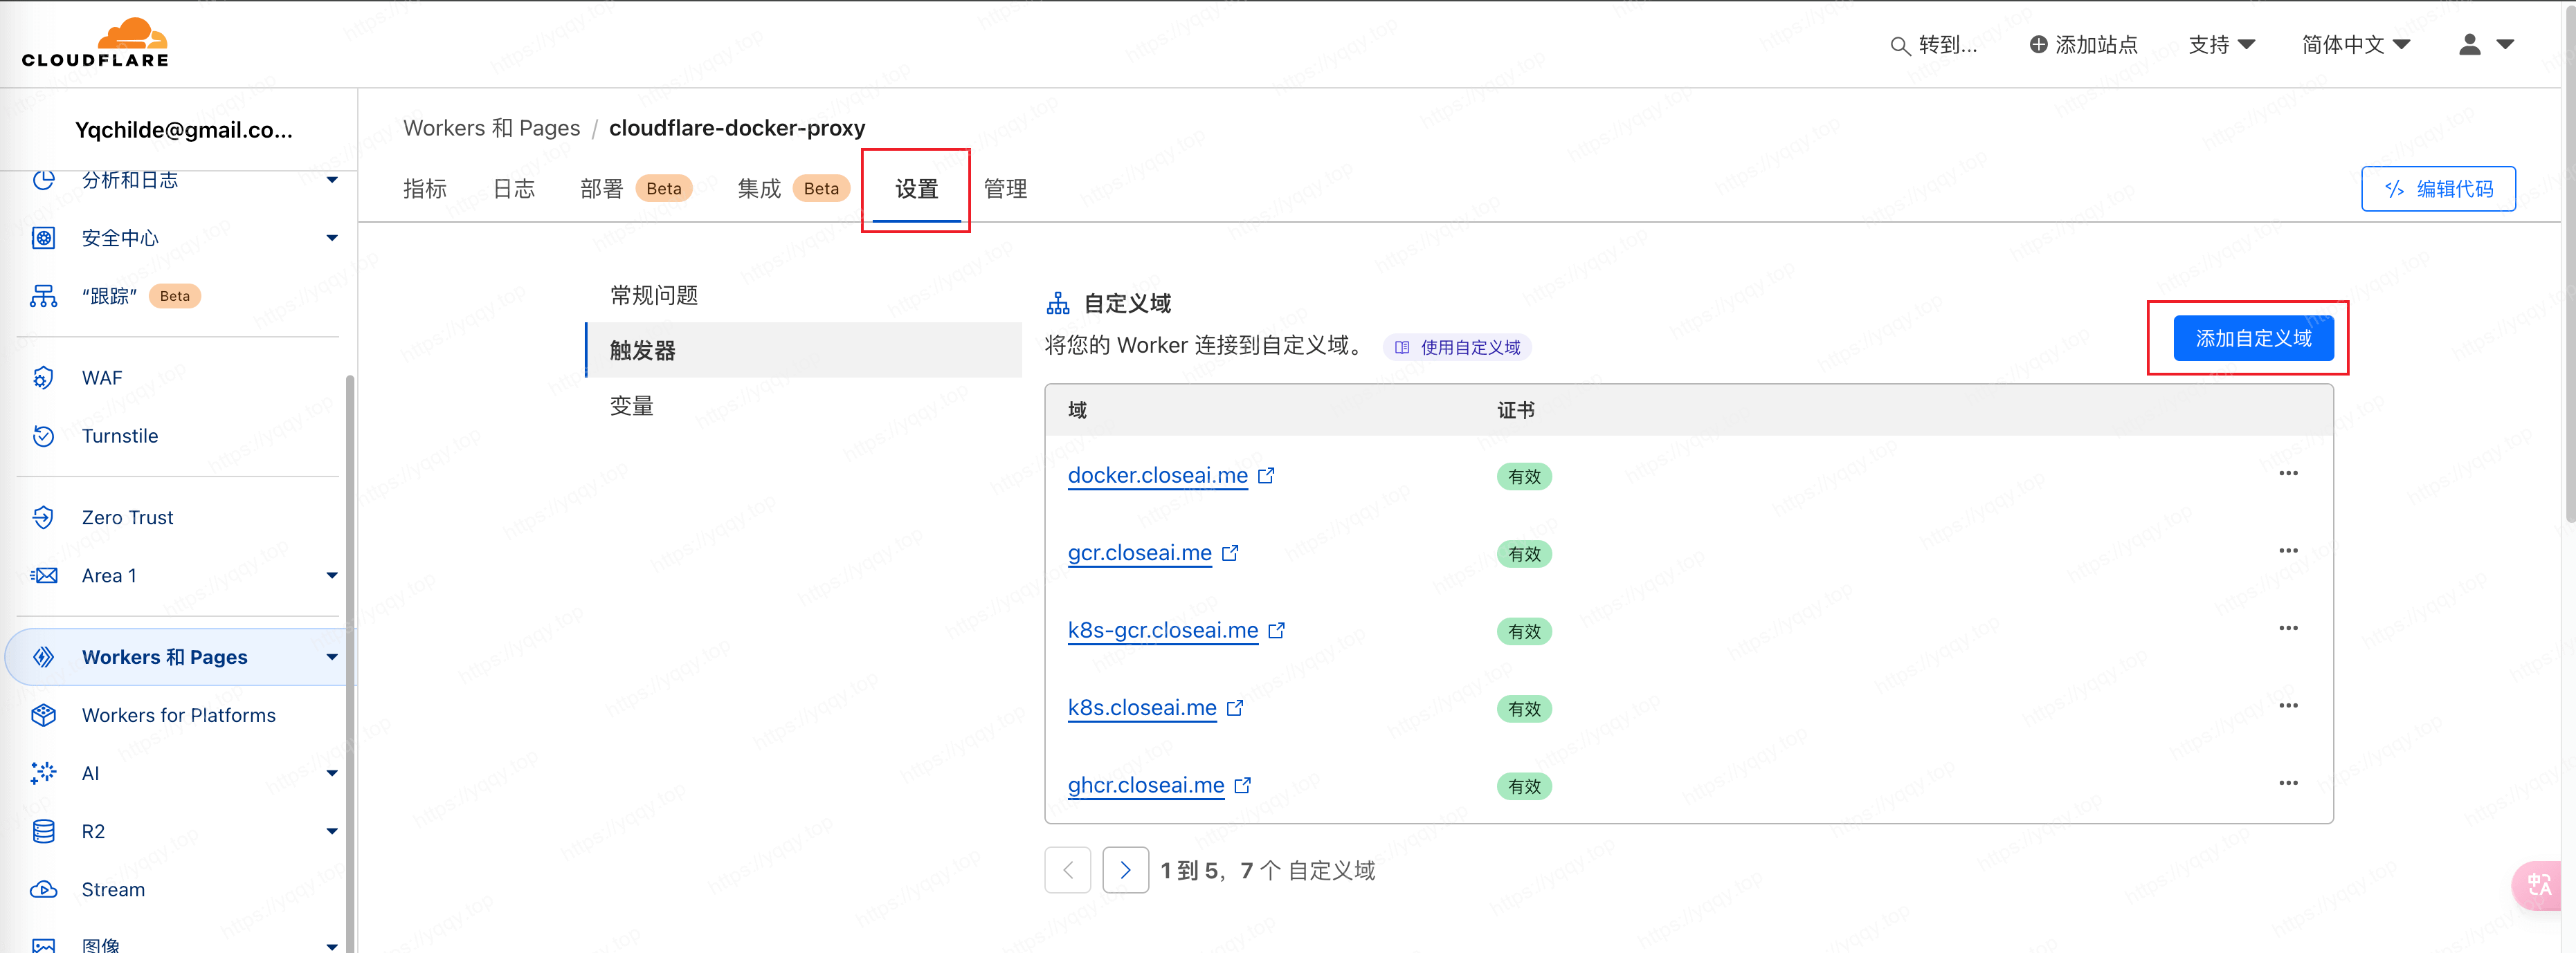Collapse the Workers 和 Pages sidebar section

[331, 657]
